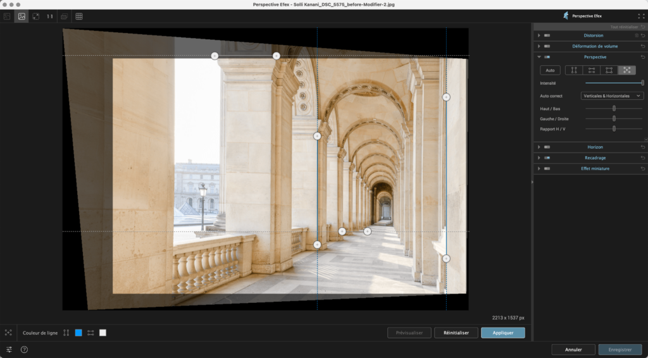The width and height of the screenshot is (648, 358).
Task: Click the Enregistrer button
Action: 620,350
